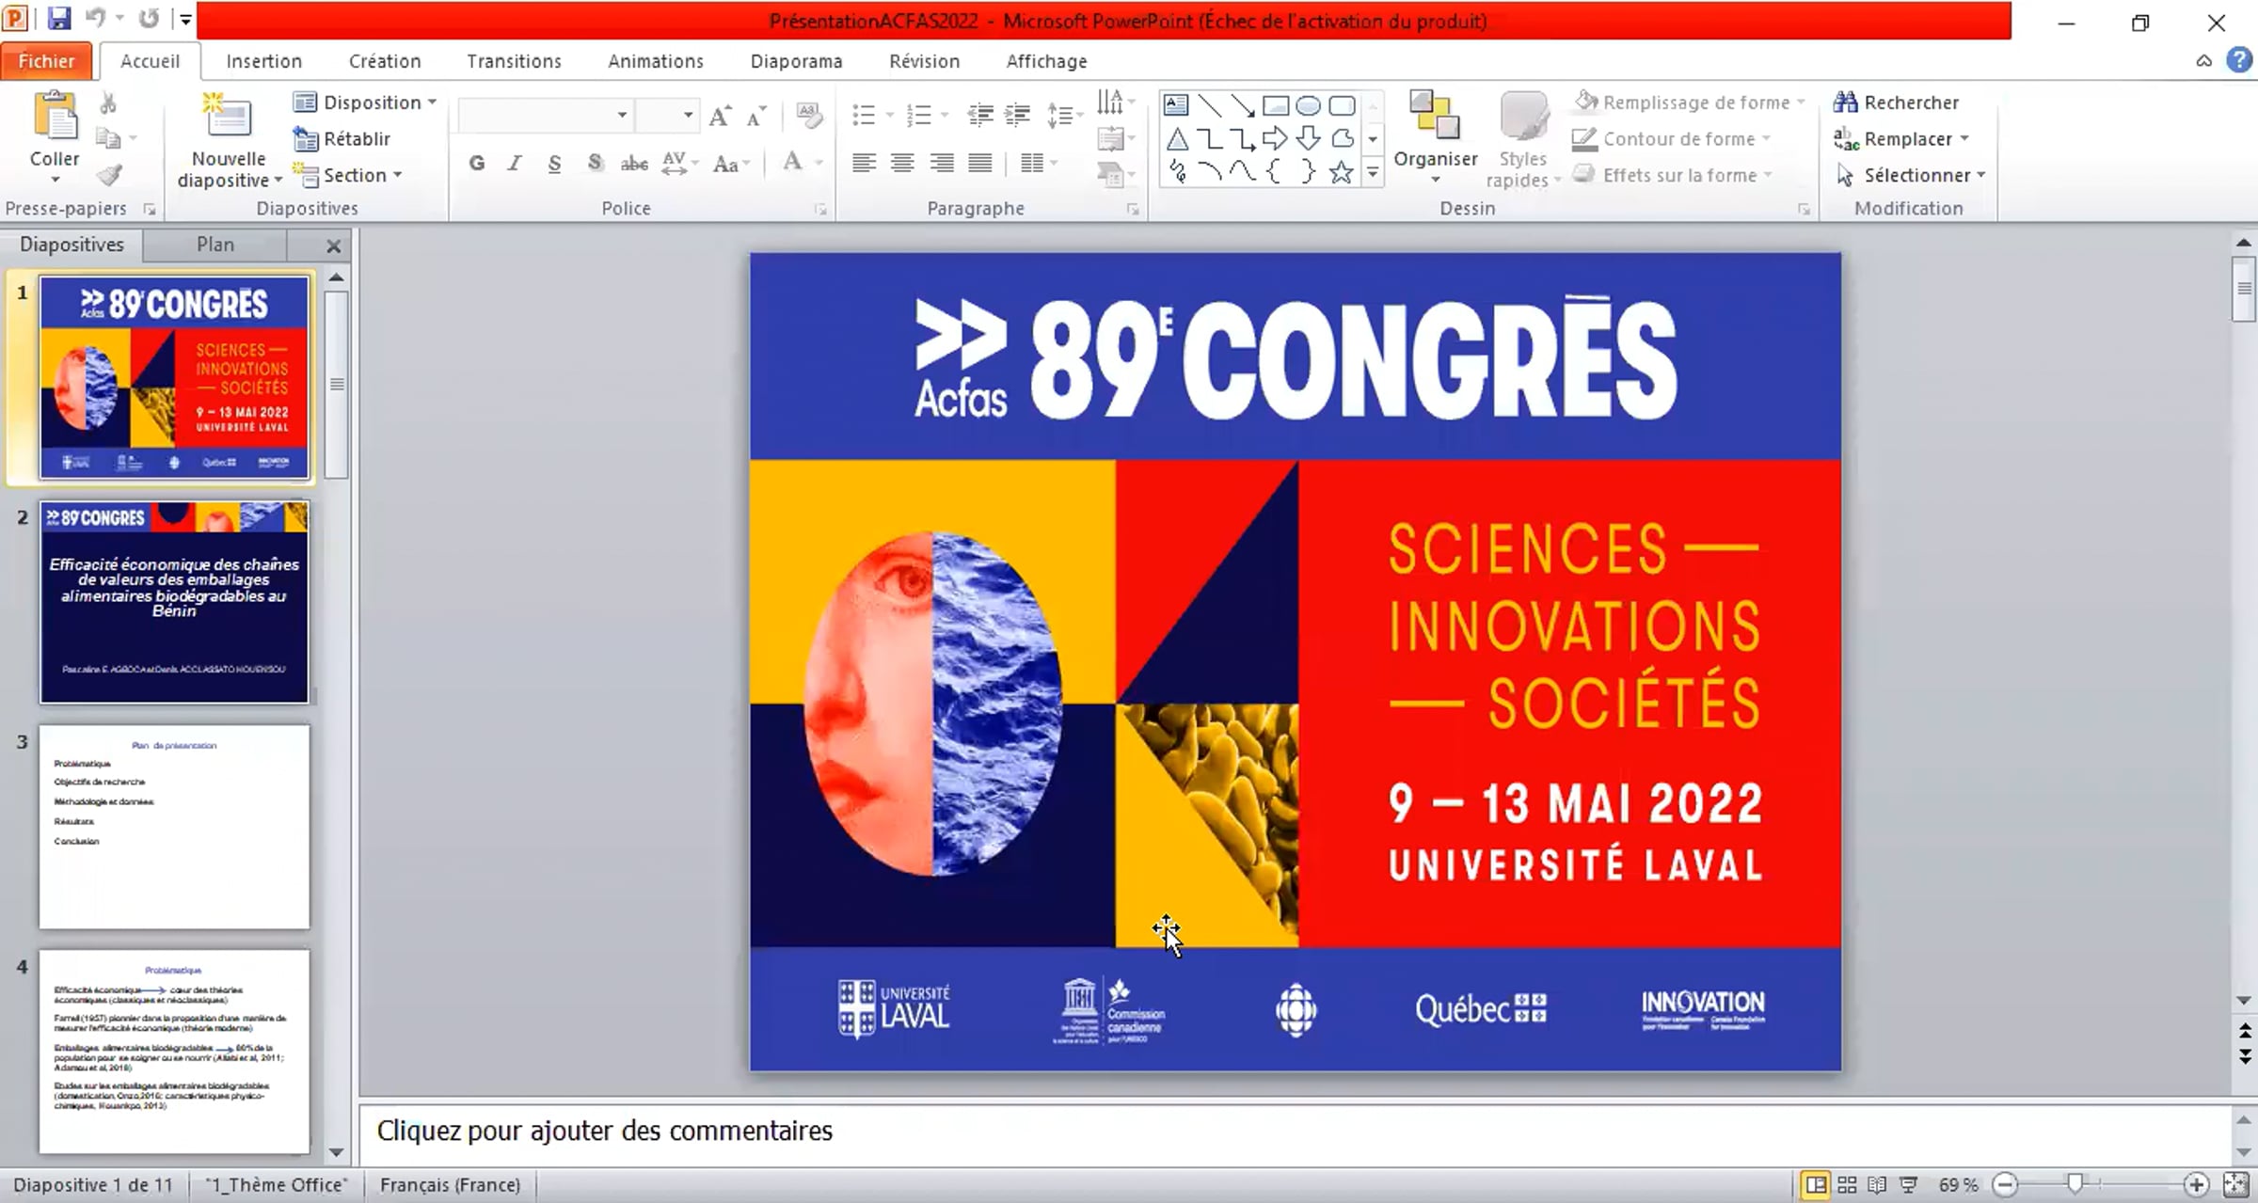This screenshot has width=2258, height=1203.
Task: Select the isosceles triangle shape
Action: click(x=1176, y=139)
